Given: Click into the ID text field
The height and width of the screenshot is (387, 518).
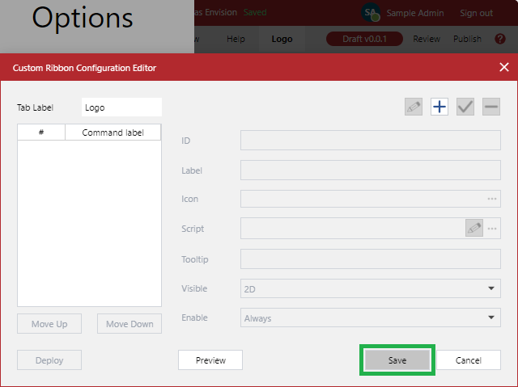Looking at the screenshot, I should (370, 141).
